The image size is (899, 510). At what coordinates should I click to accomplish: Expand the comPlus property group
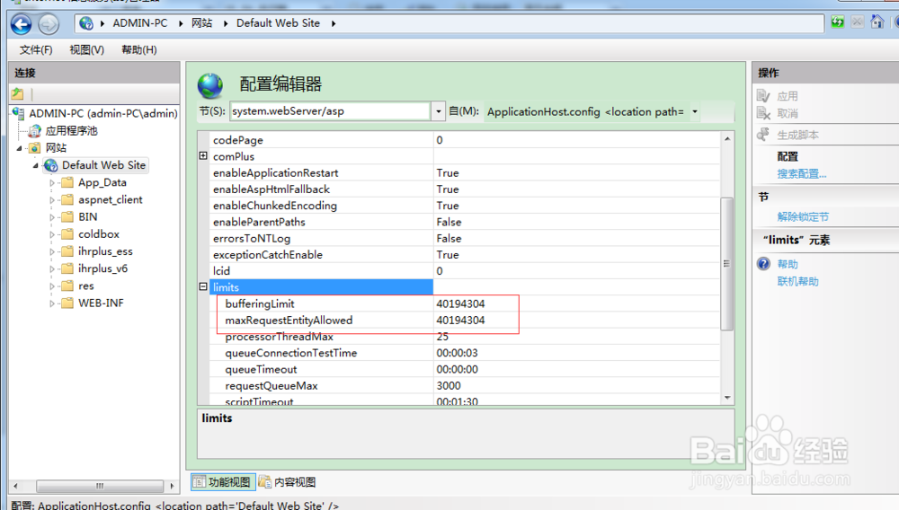[x=203, y=155]
